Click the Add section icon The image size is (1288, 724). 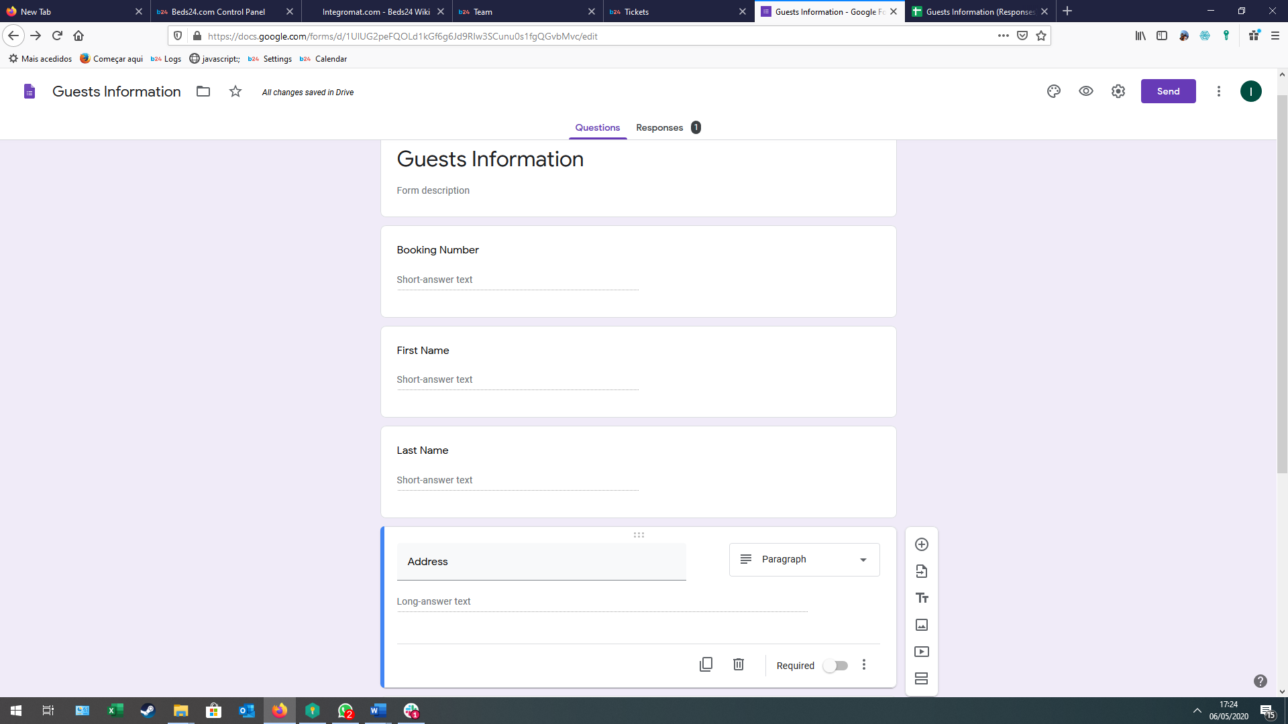tap(922, 678)
